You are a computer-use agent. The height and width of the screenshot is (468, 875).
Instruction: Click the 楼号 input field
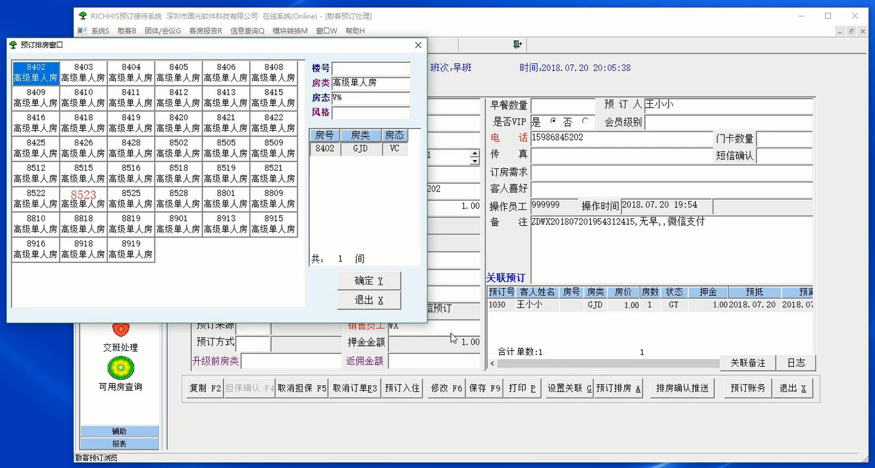371,68
